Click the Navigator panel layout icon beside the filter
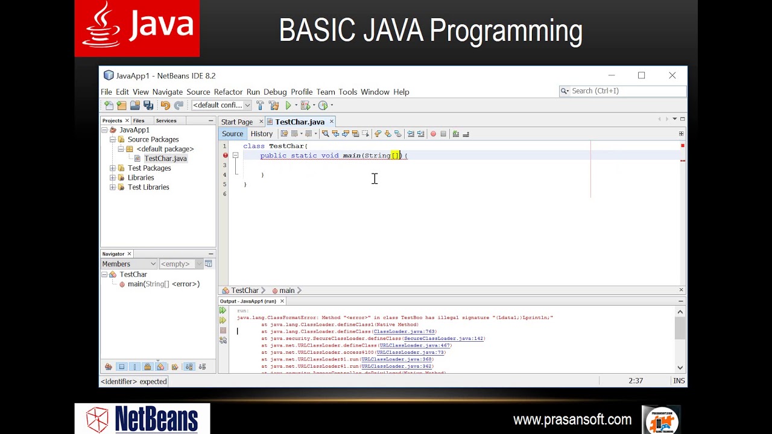 pos(209,263)
